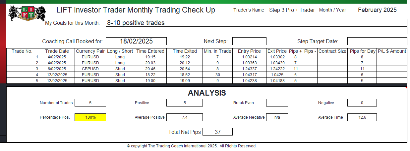Screen dimensions: 410x151
Task: Select the empty Next Step box
Action: [x=249, y=41]
